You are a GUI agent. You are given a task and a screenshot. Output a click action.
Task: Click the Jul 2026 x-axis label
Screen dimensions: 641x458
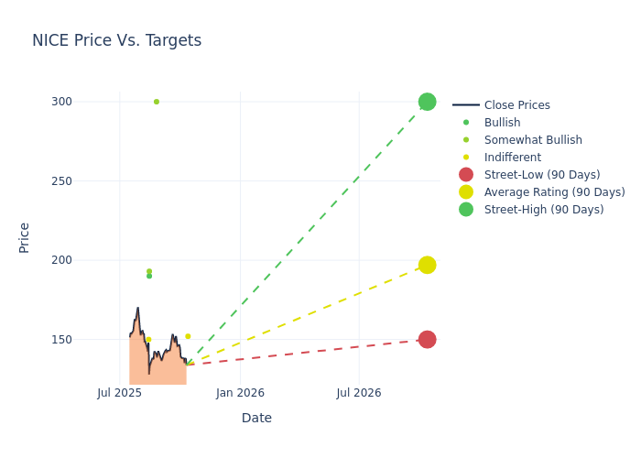point(359,393)
